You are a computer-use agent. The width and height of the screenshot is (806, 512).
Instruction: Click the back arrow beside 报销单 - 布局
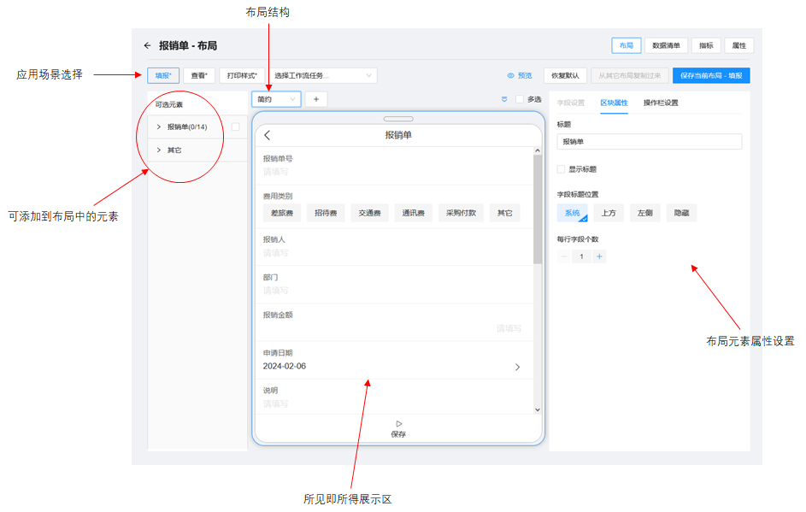[147, 45]
